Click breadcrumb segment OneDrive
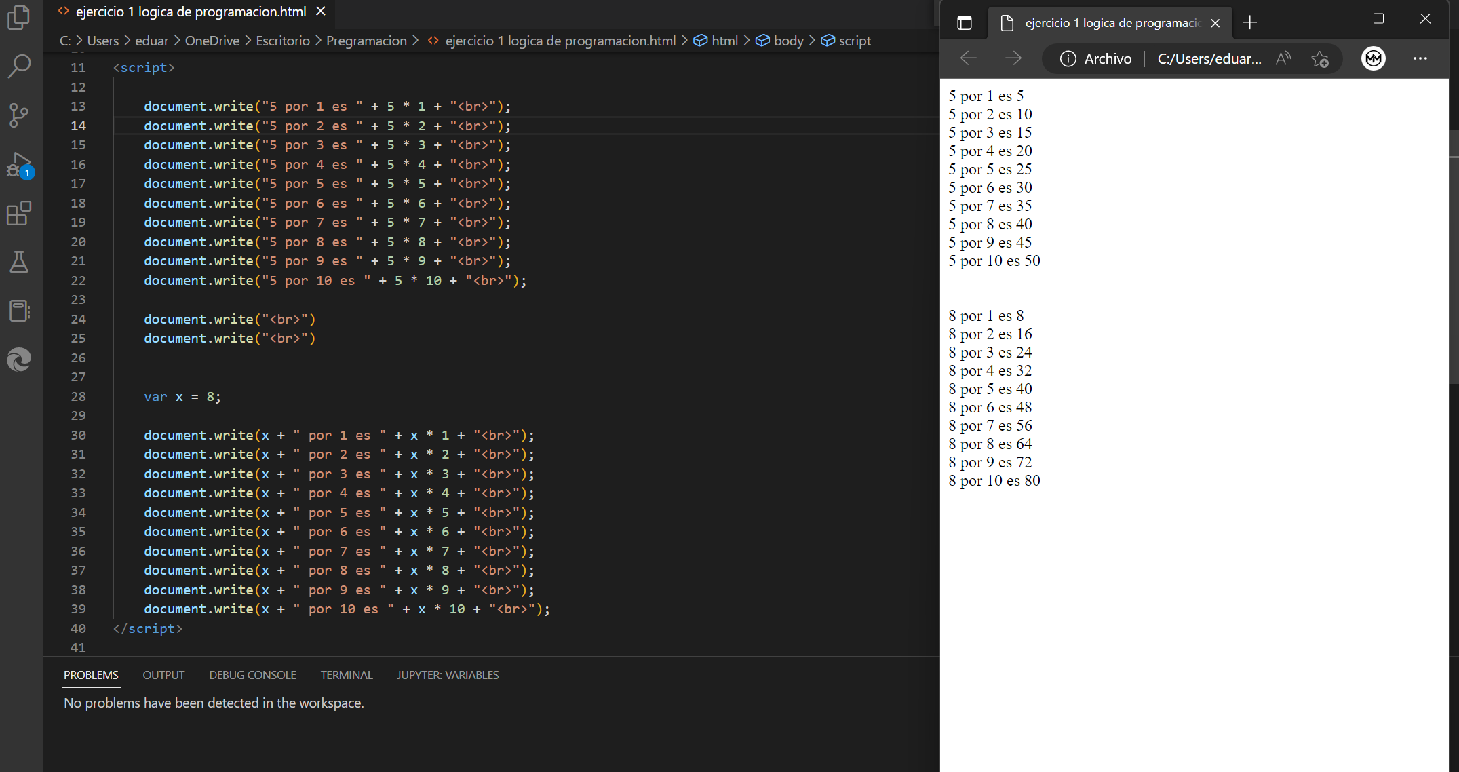 [x=212, y=41]
